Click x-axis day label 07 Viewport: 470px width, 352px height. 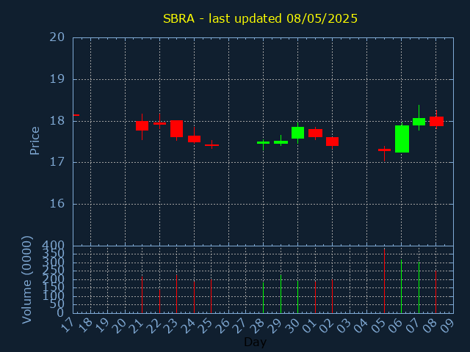pos(413,326)
